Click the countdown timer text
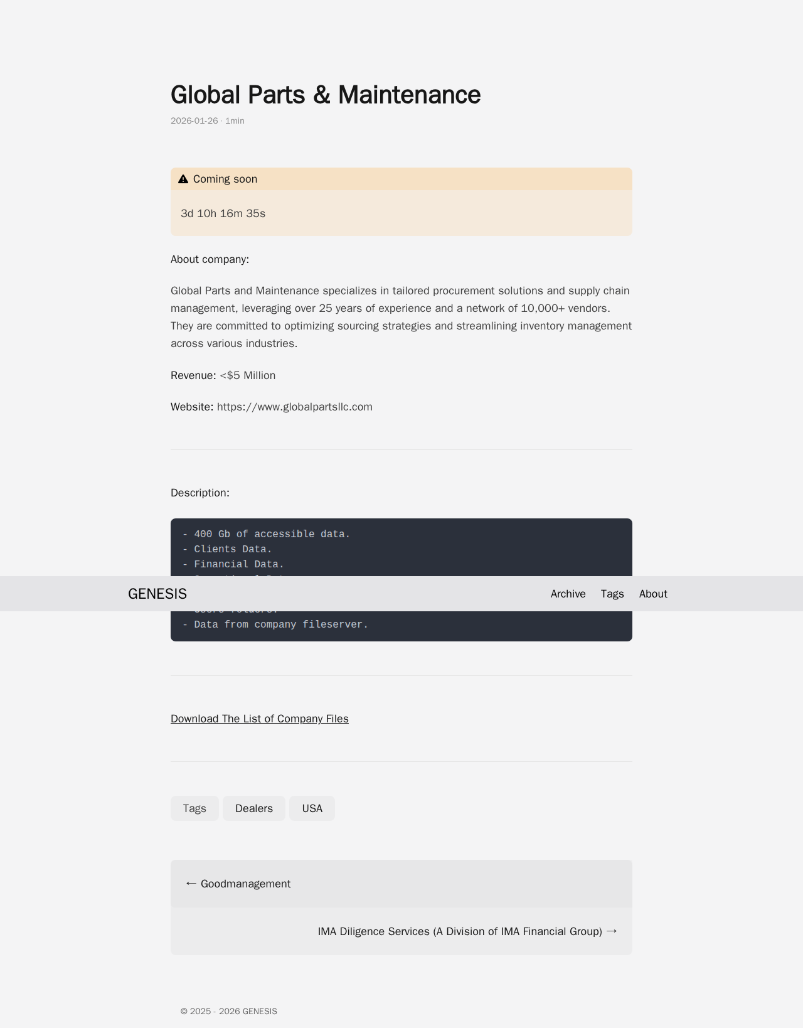803x1028 pixels. coord(223,213)
